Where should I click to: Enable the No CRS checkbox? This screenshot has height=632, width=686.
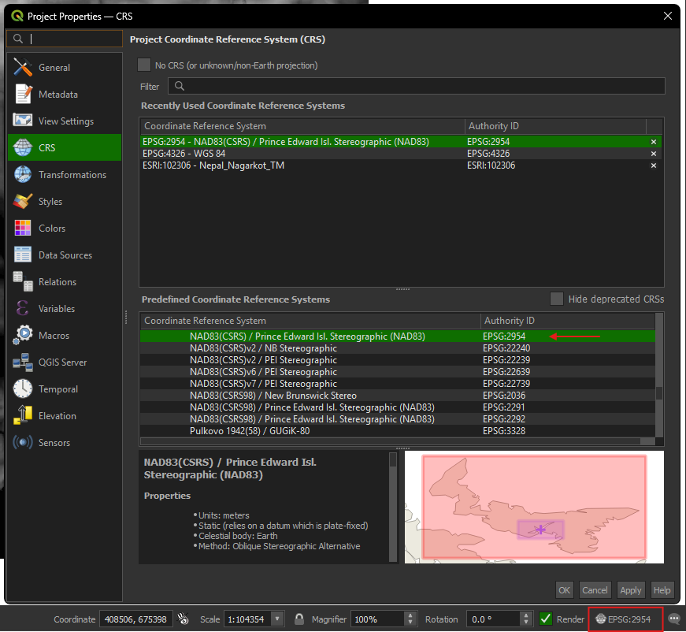pyautogui.click(x=144, y=65)
